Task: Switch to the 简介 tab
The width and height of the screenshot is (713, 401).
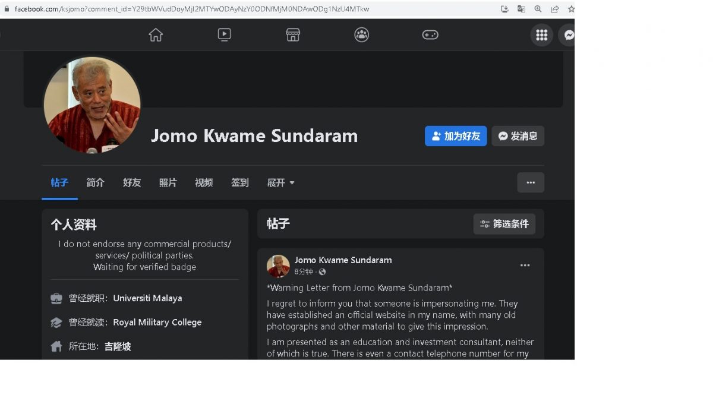Action: 95,183
